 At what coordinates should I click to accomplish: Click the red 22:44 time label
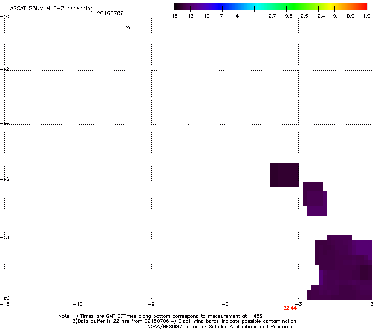tap(290, 308)
